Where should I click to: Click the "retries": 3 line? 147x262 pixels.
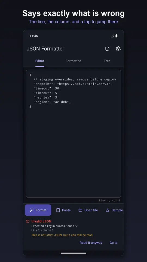[46, 97]
